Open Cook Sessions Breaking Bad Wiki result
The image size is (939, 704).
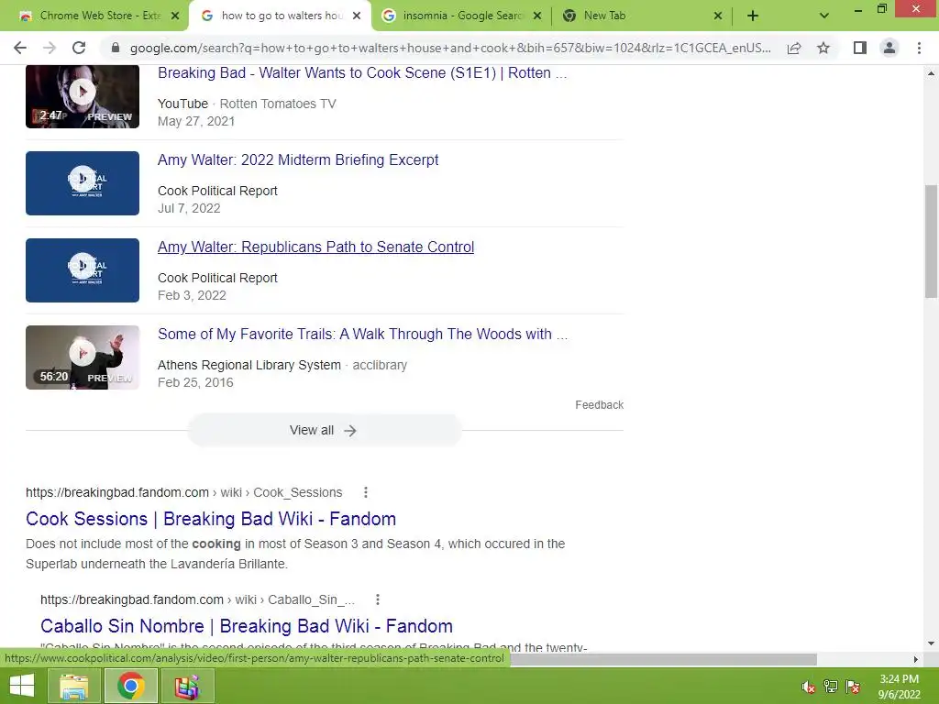tap(211, 519)
